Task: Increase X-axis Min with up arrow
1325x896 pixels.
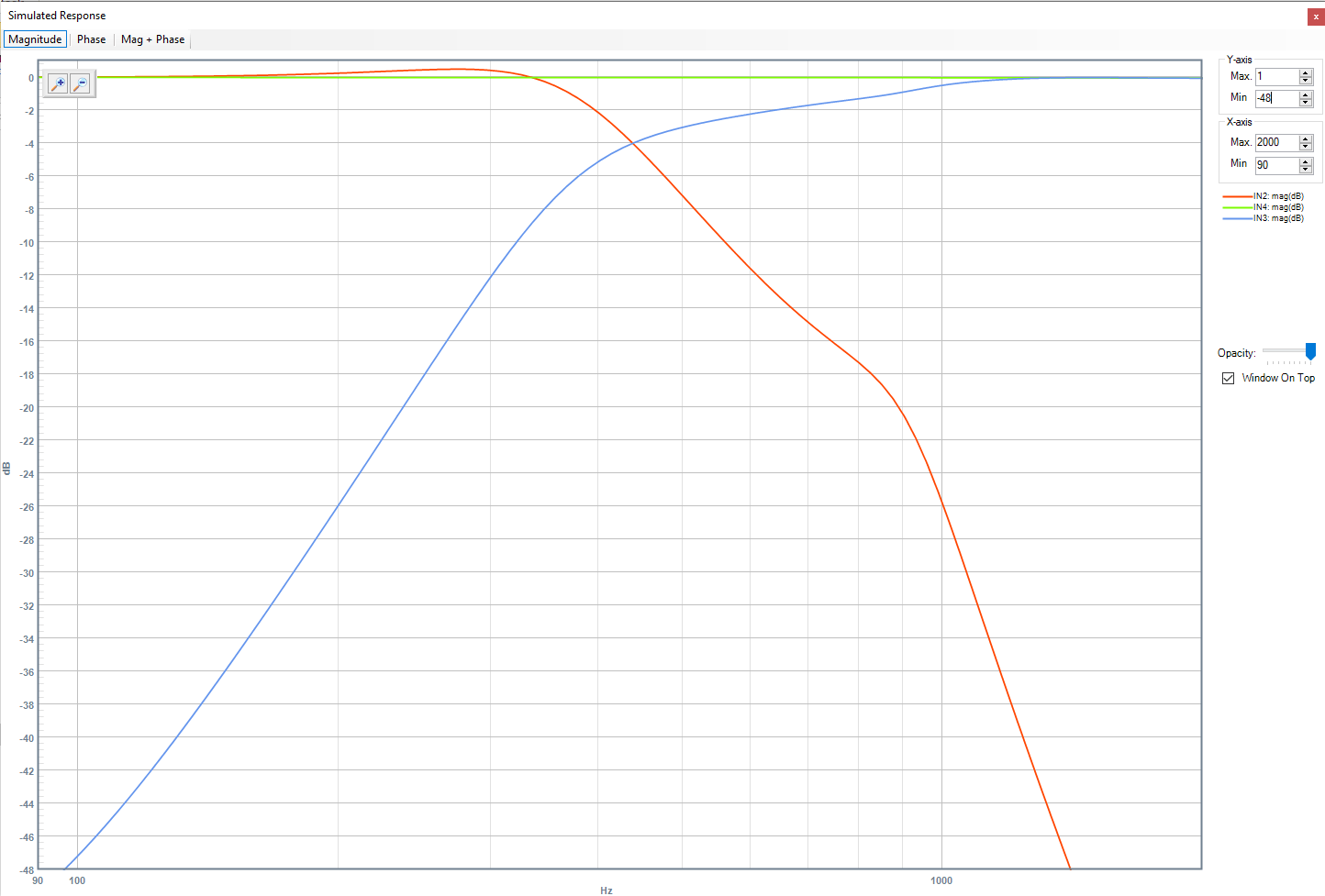Action: [1306, 161]
